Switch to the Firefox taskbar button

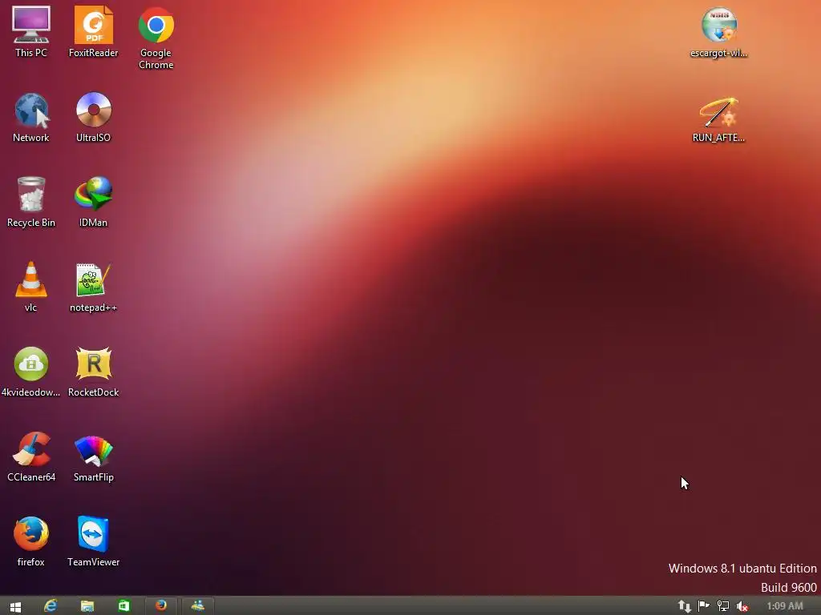point(160,606)
